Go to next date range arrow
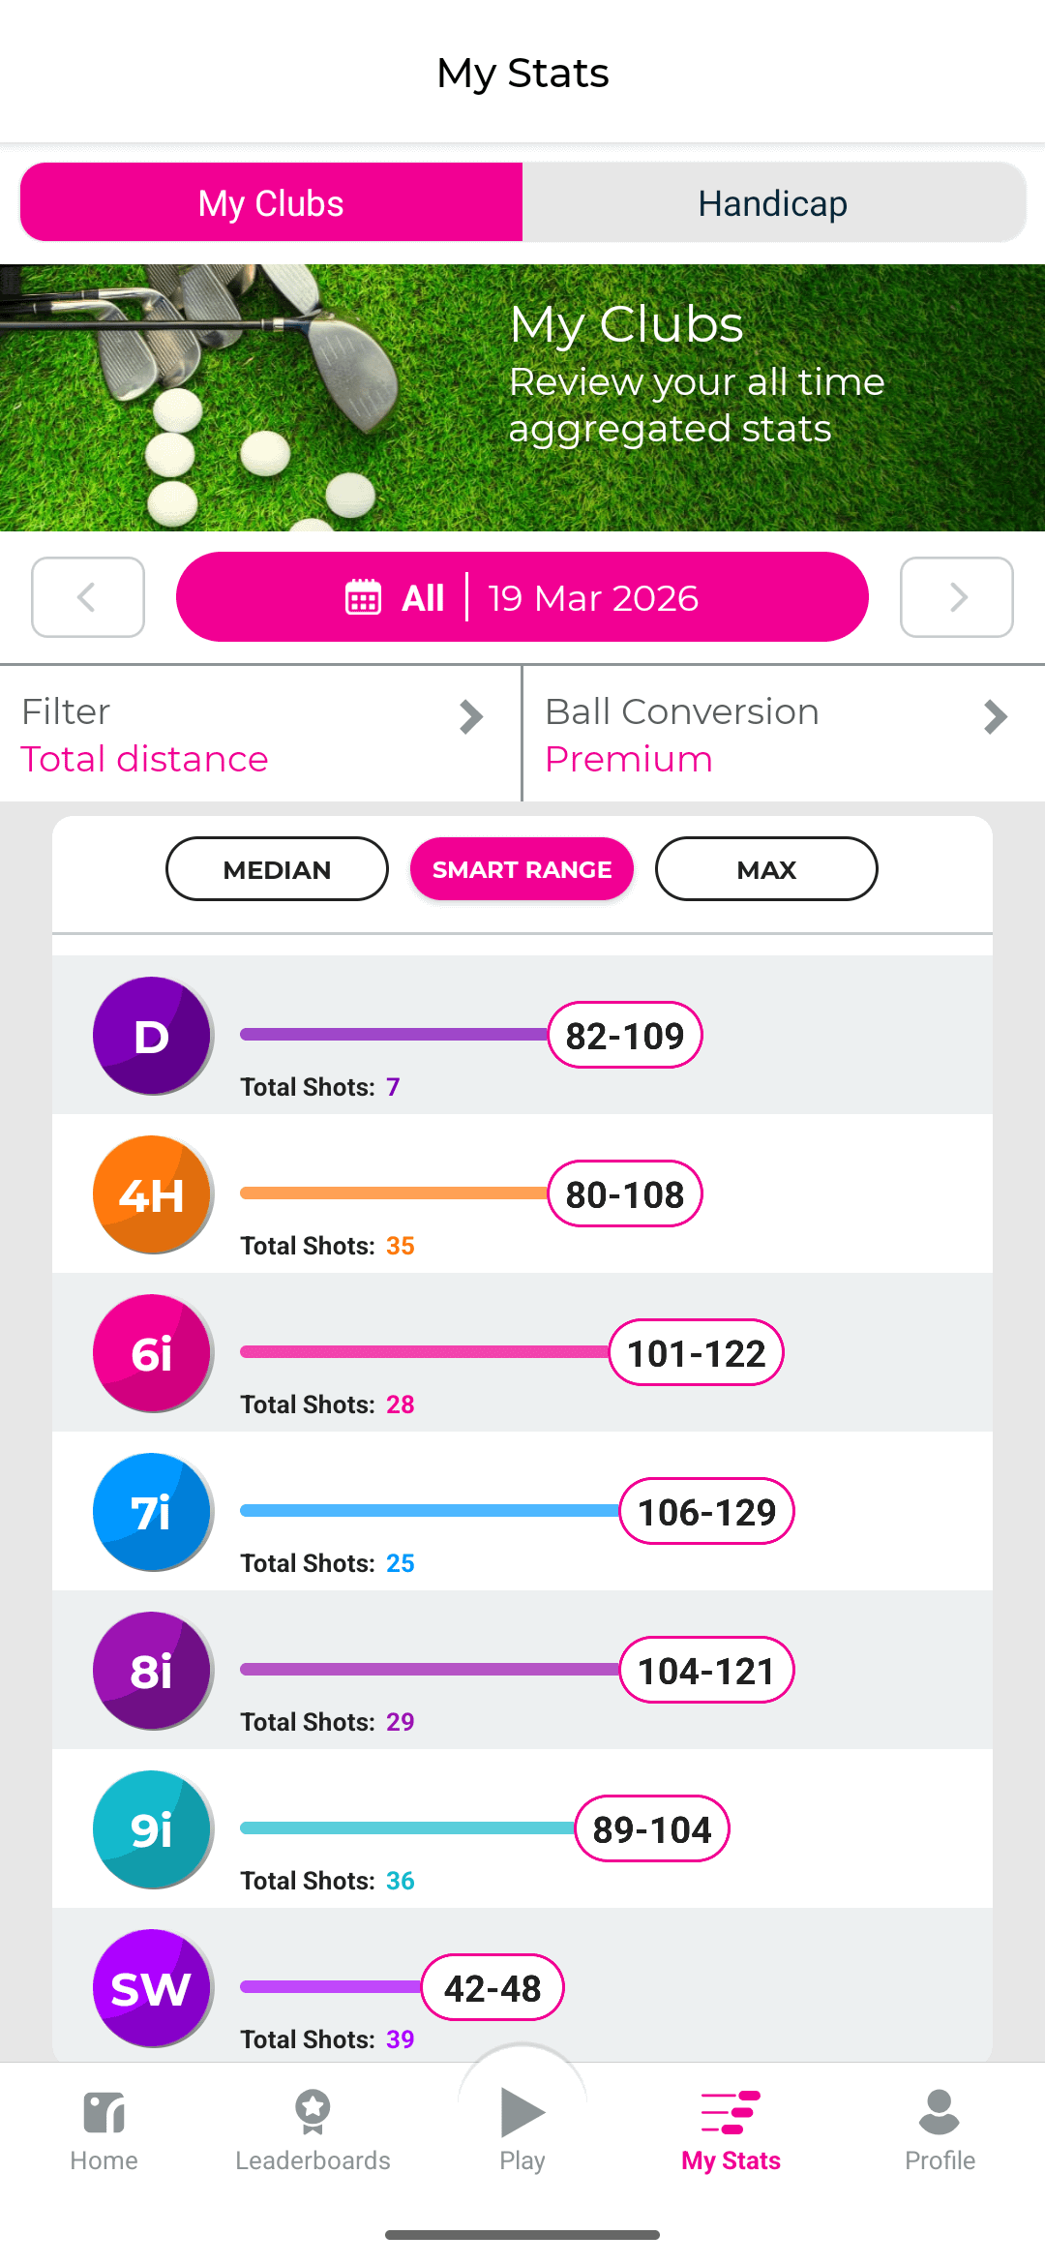 [x=956, y=597]
